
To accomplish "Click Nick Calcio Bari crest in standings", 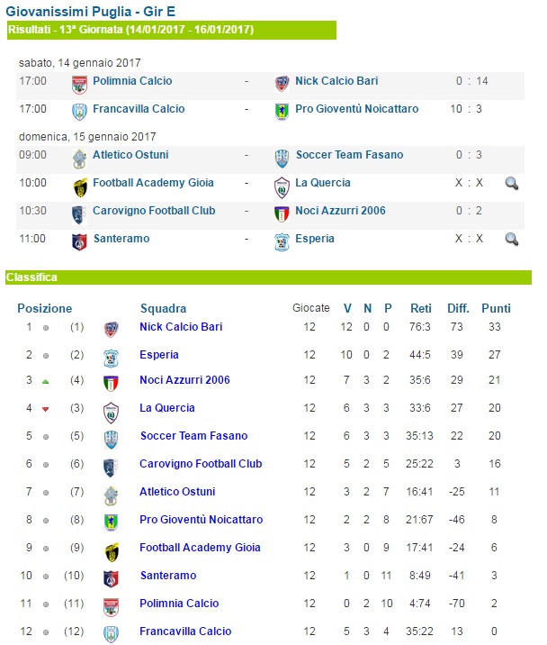I will point(111,330).
